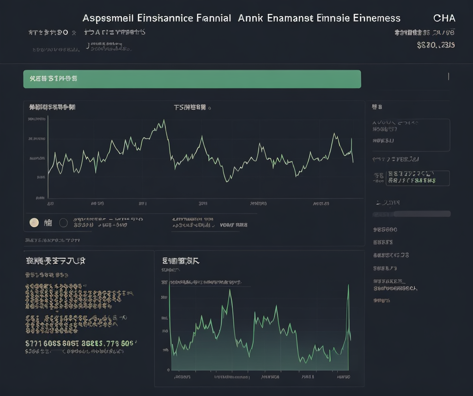Click the green-highlighted value line in the lower-left panel
Screen dimensions: 473x396
[x=80, y=343]
